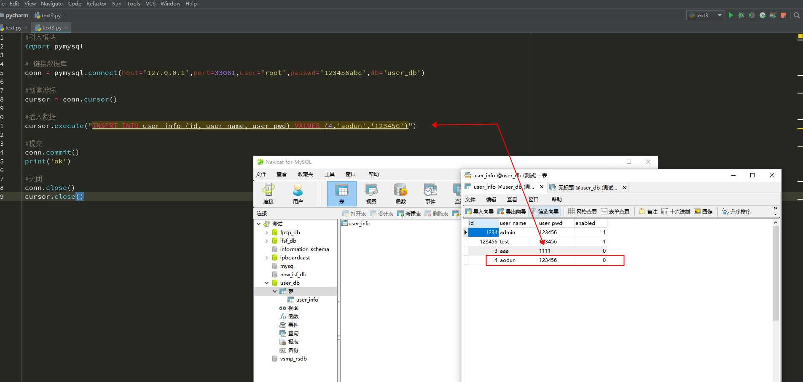Open the Refactor menu in PyCharm

[x=97, y=4]
